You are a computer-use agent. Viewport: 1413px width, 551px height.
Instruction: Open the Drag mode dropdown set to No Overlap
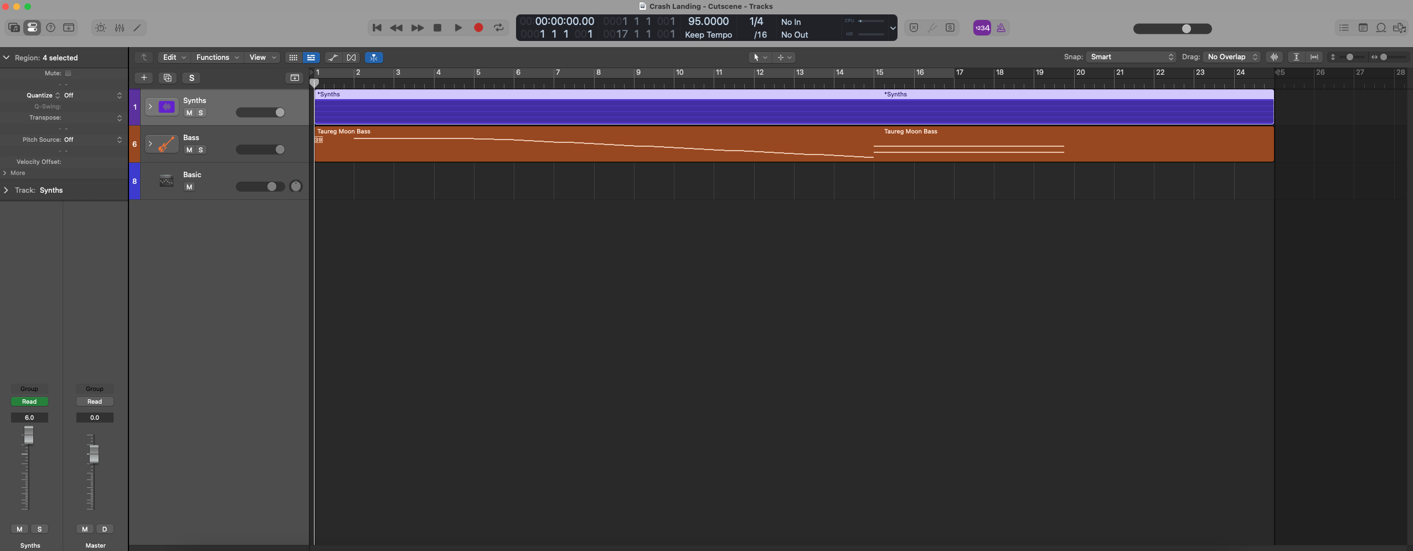[1232, 57]
